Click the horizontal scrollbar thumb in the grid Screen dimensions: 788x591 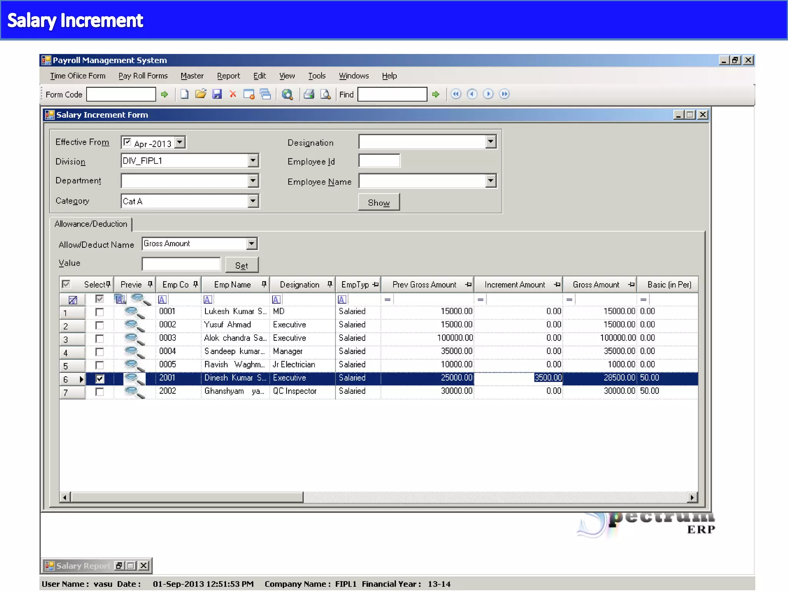click(x=187, y=498)
